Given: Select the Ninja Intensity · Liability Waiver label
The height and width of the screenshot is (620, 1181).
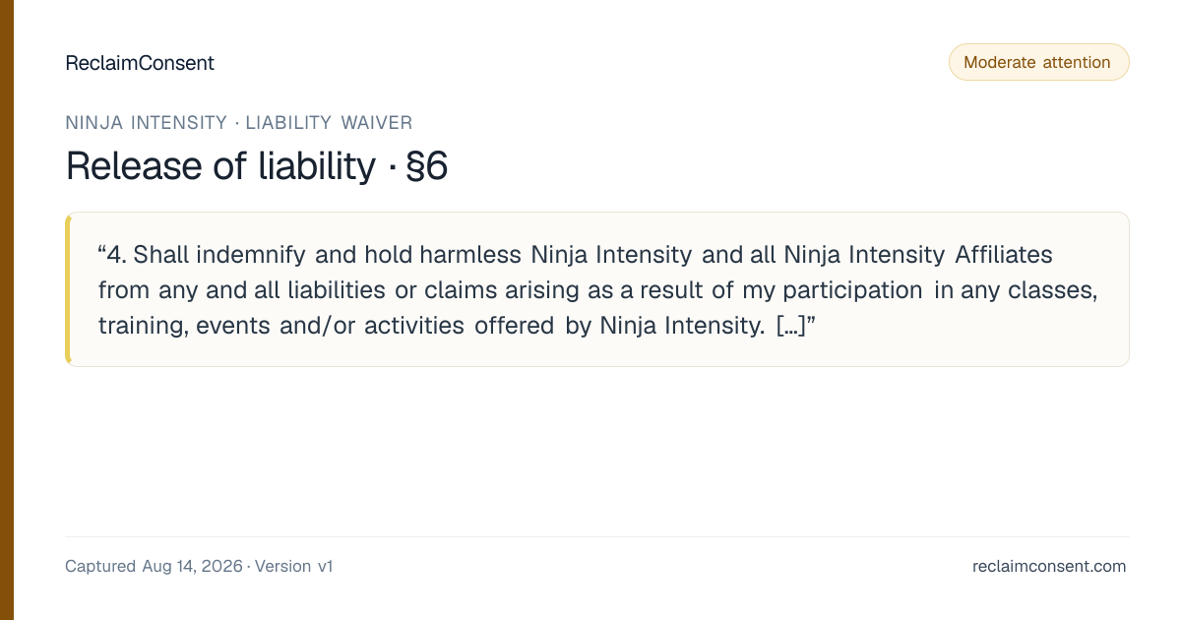Looking at the screenshot, I should tap(239, 123).
